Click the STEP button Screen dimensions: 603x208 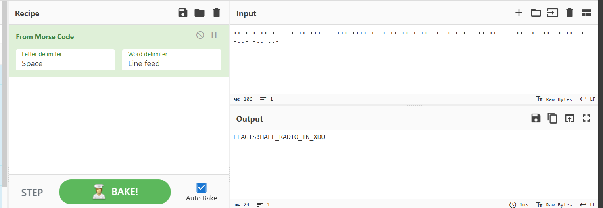tap(32, 193)
